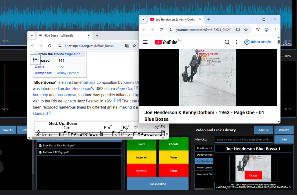Open the Transposition tool

pos(157,184)
